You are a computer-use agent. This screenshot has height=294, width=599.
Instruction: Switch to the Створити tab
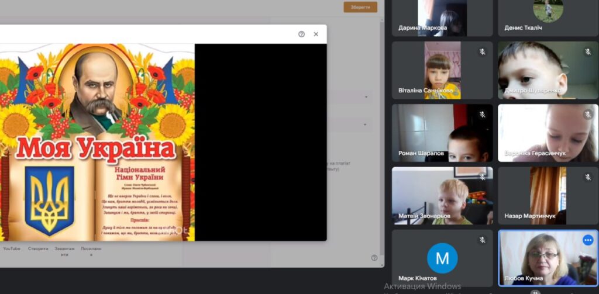coord(38,248)
